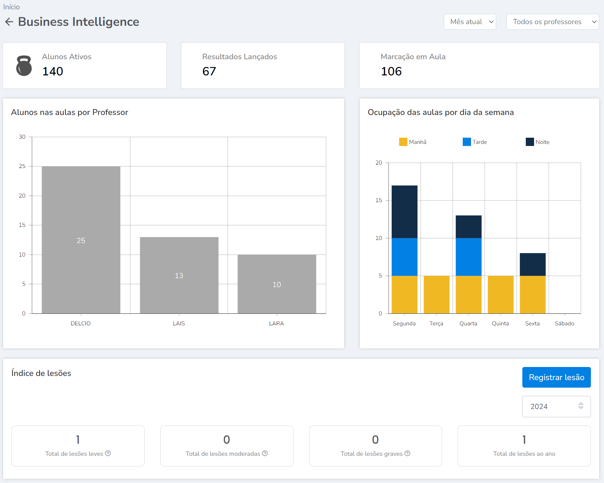
Task: Click the Segunda Noite bar segment
Action: (405, 211)
